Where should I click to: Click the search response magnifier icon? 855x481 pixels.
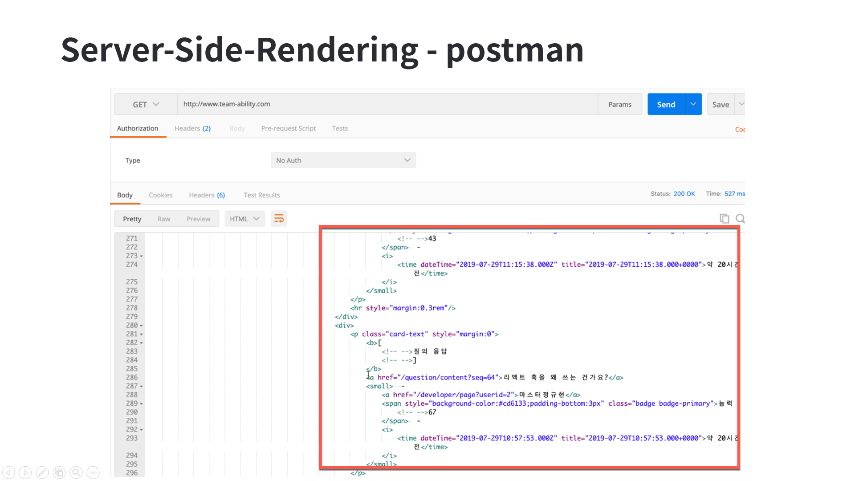pos(740,219)
